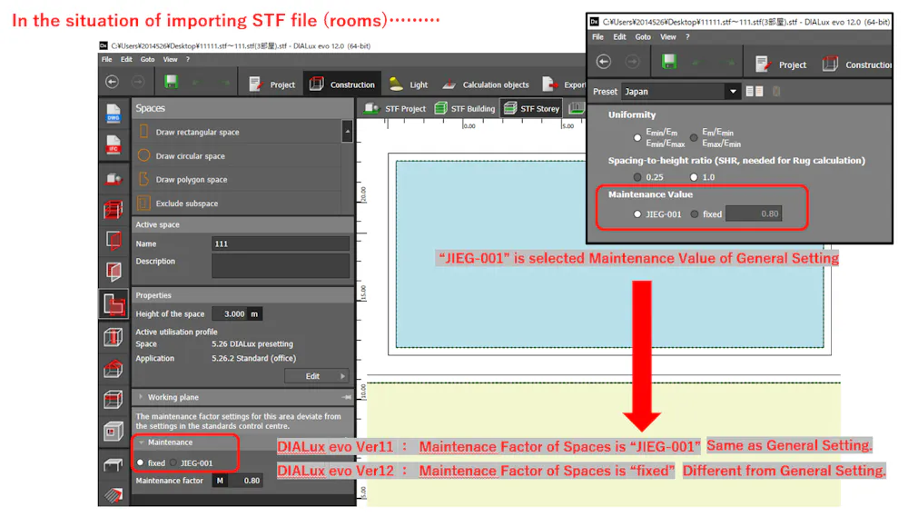Expand the Working plane section
This screenshot has width=908, height=517.
141,398
